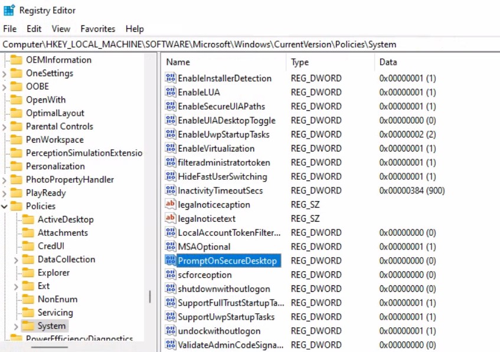Select the CredUI folder icon
This screenshot has height=352, width=500.
28,246
